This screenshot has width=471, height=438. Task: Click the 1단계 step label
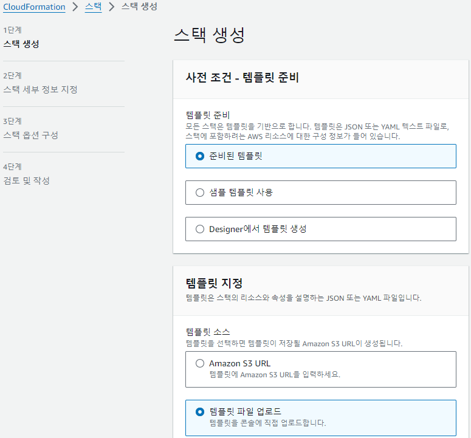(12, 30)
